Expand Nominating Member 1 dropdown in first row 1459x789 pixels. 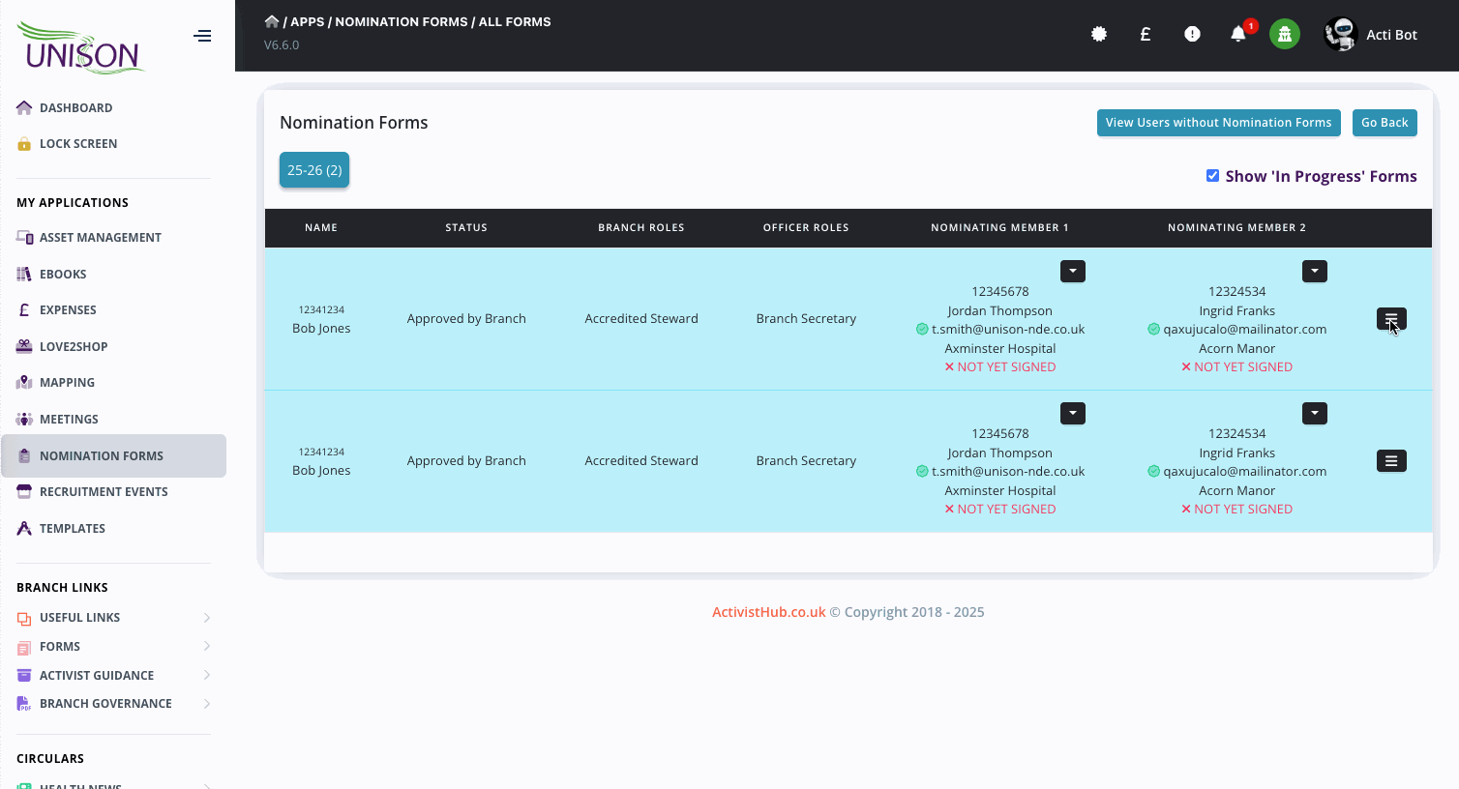point(1072,272)
